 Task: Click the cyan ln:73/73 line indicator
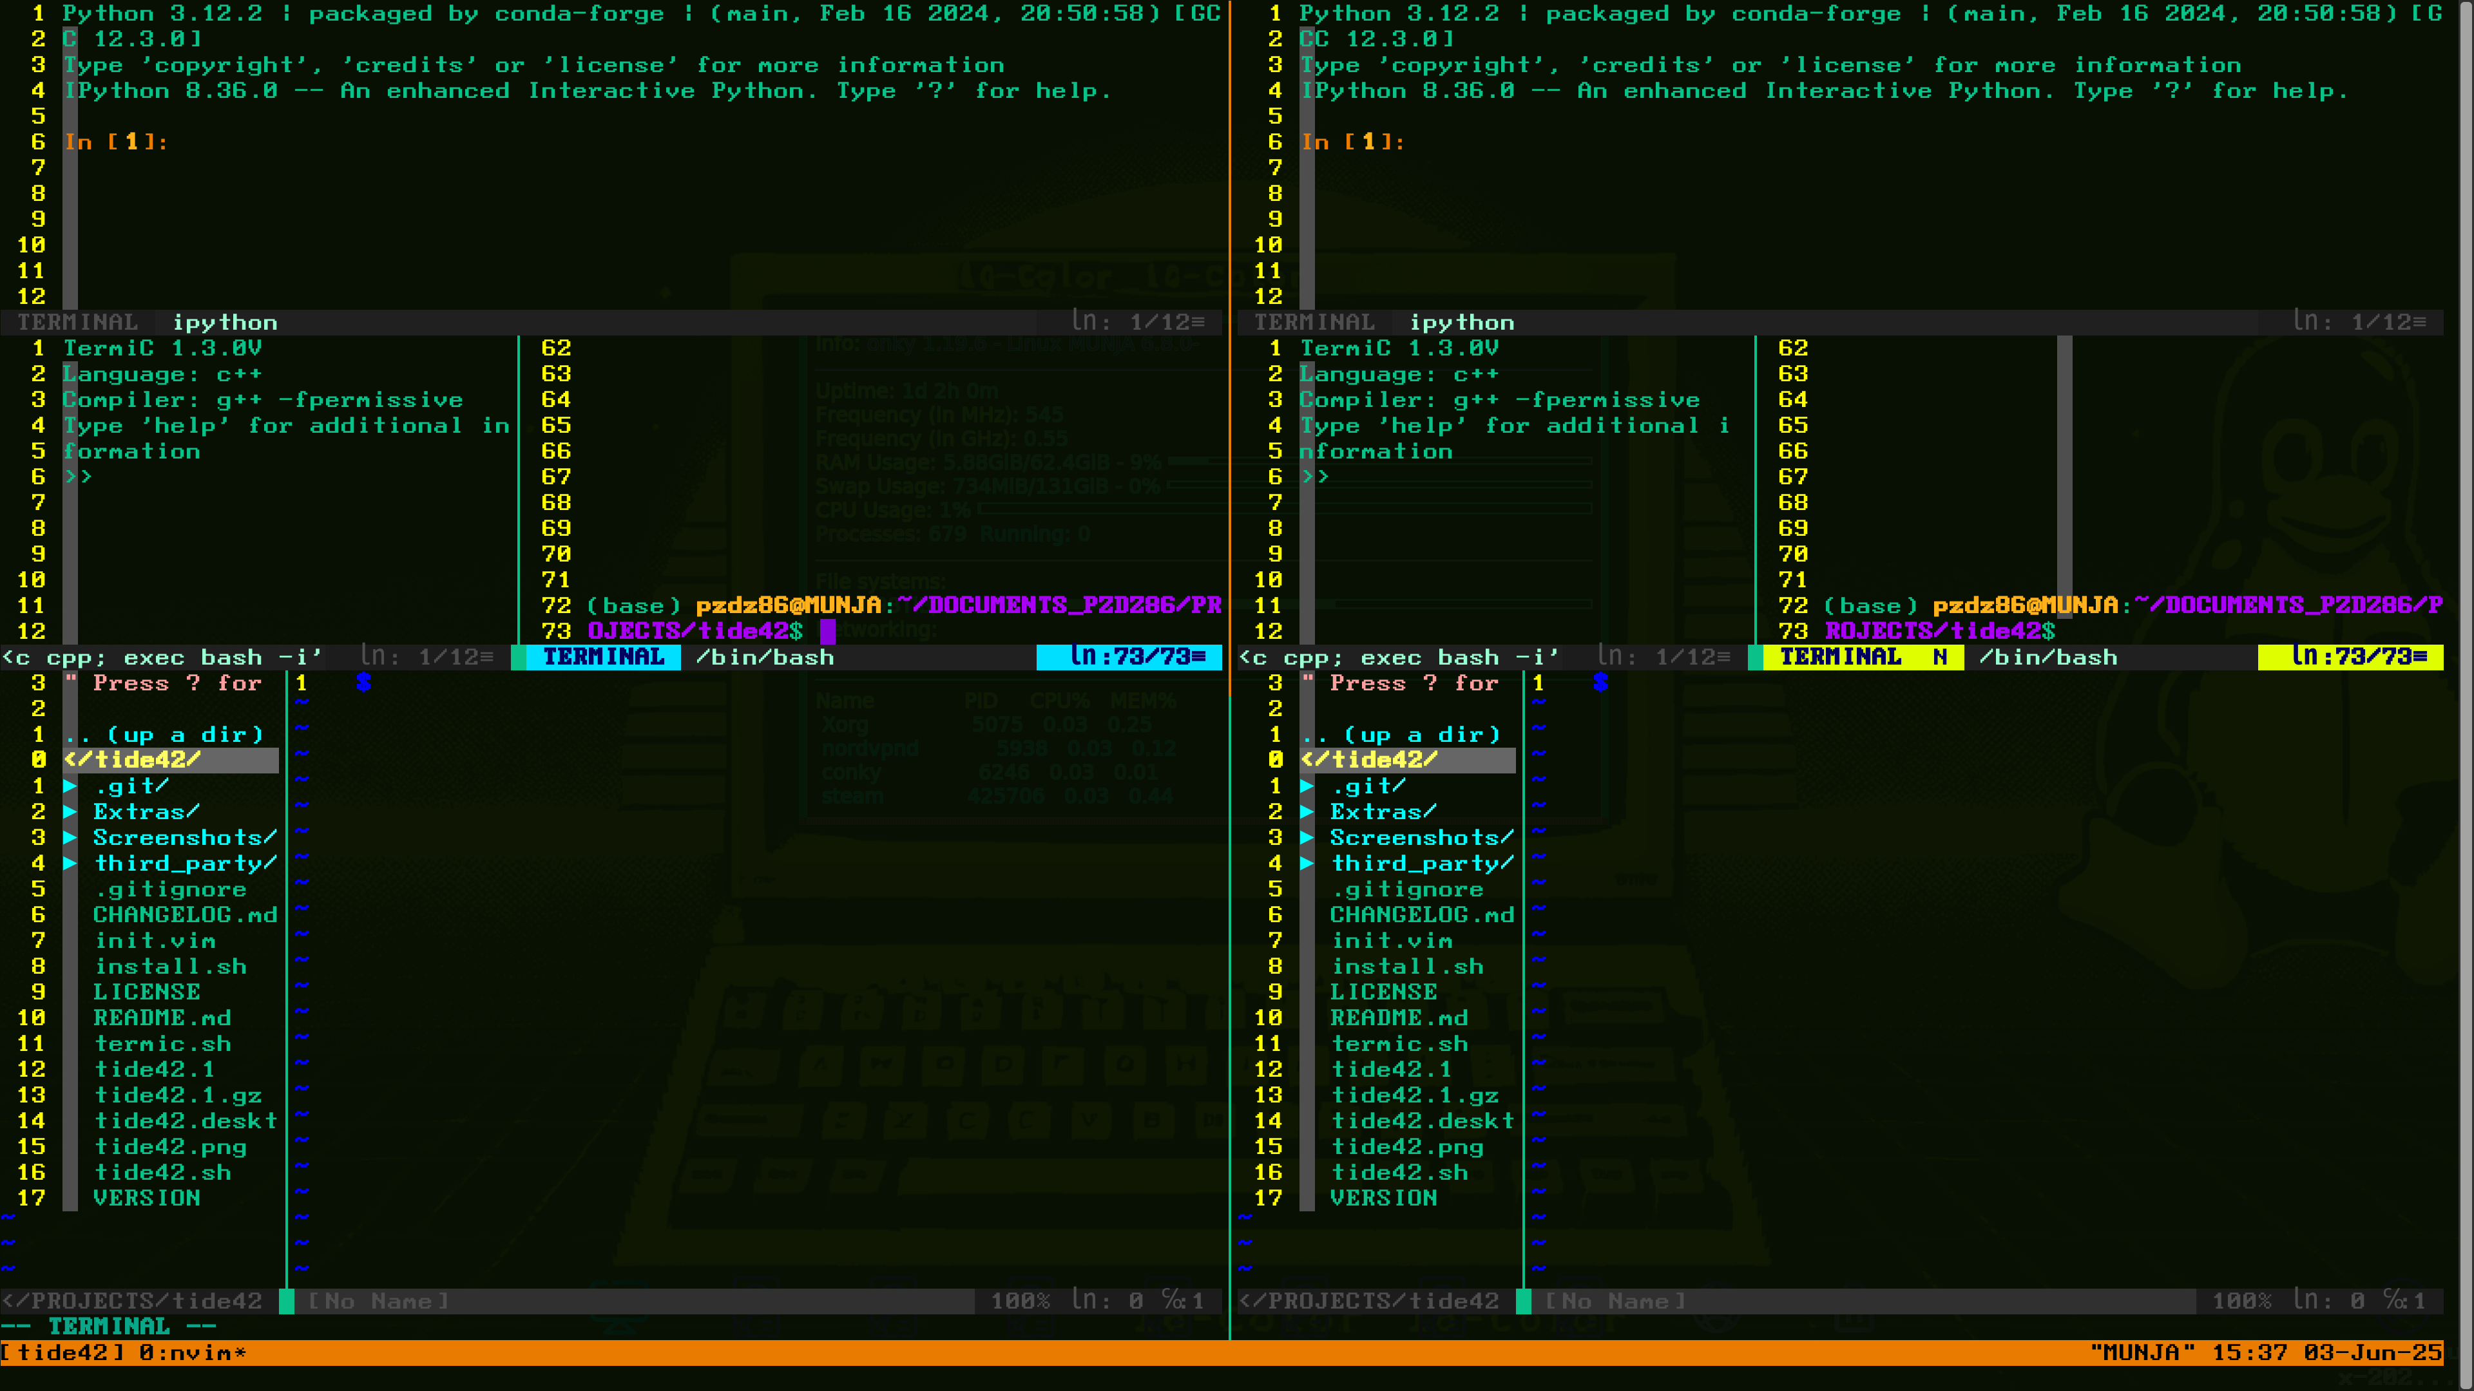[1129, 658]
